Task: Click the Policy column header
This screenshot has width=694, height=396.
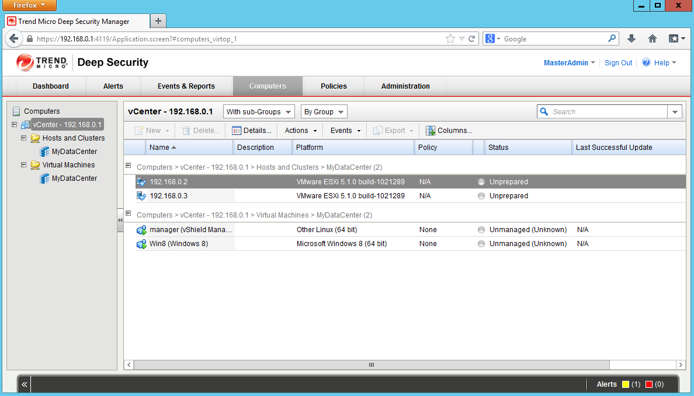Action: tap(443, 148)
